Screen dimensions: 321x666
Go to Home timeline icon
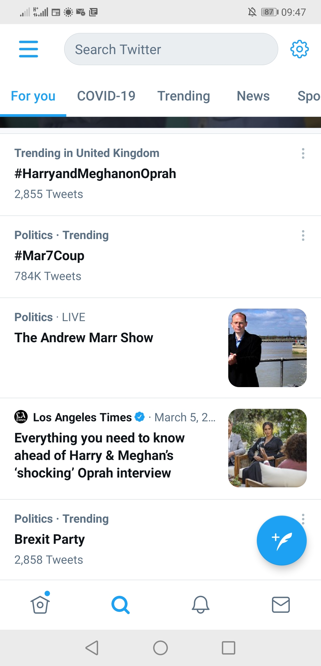coord(40,604)
